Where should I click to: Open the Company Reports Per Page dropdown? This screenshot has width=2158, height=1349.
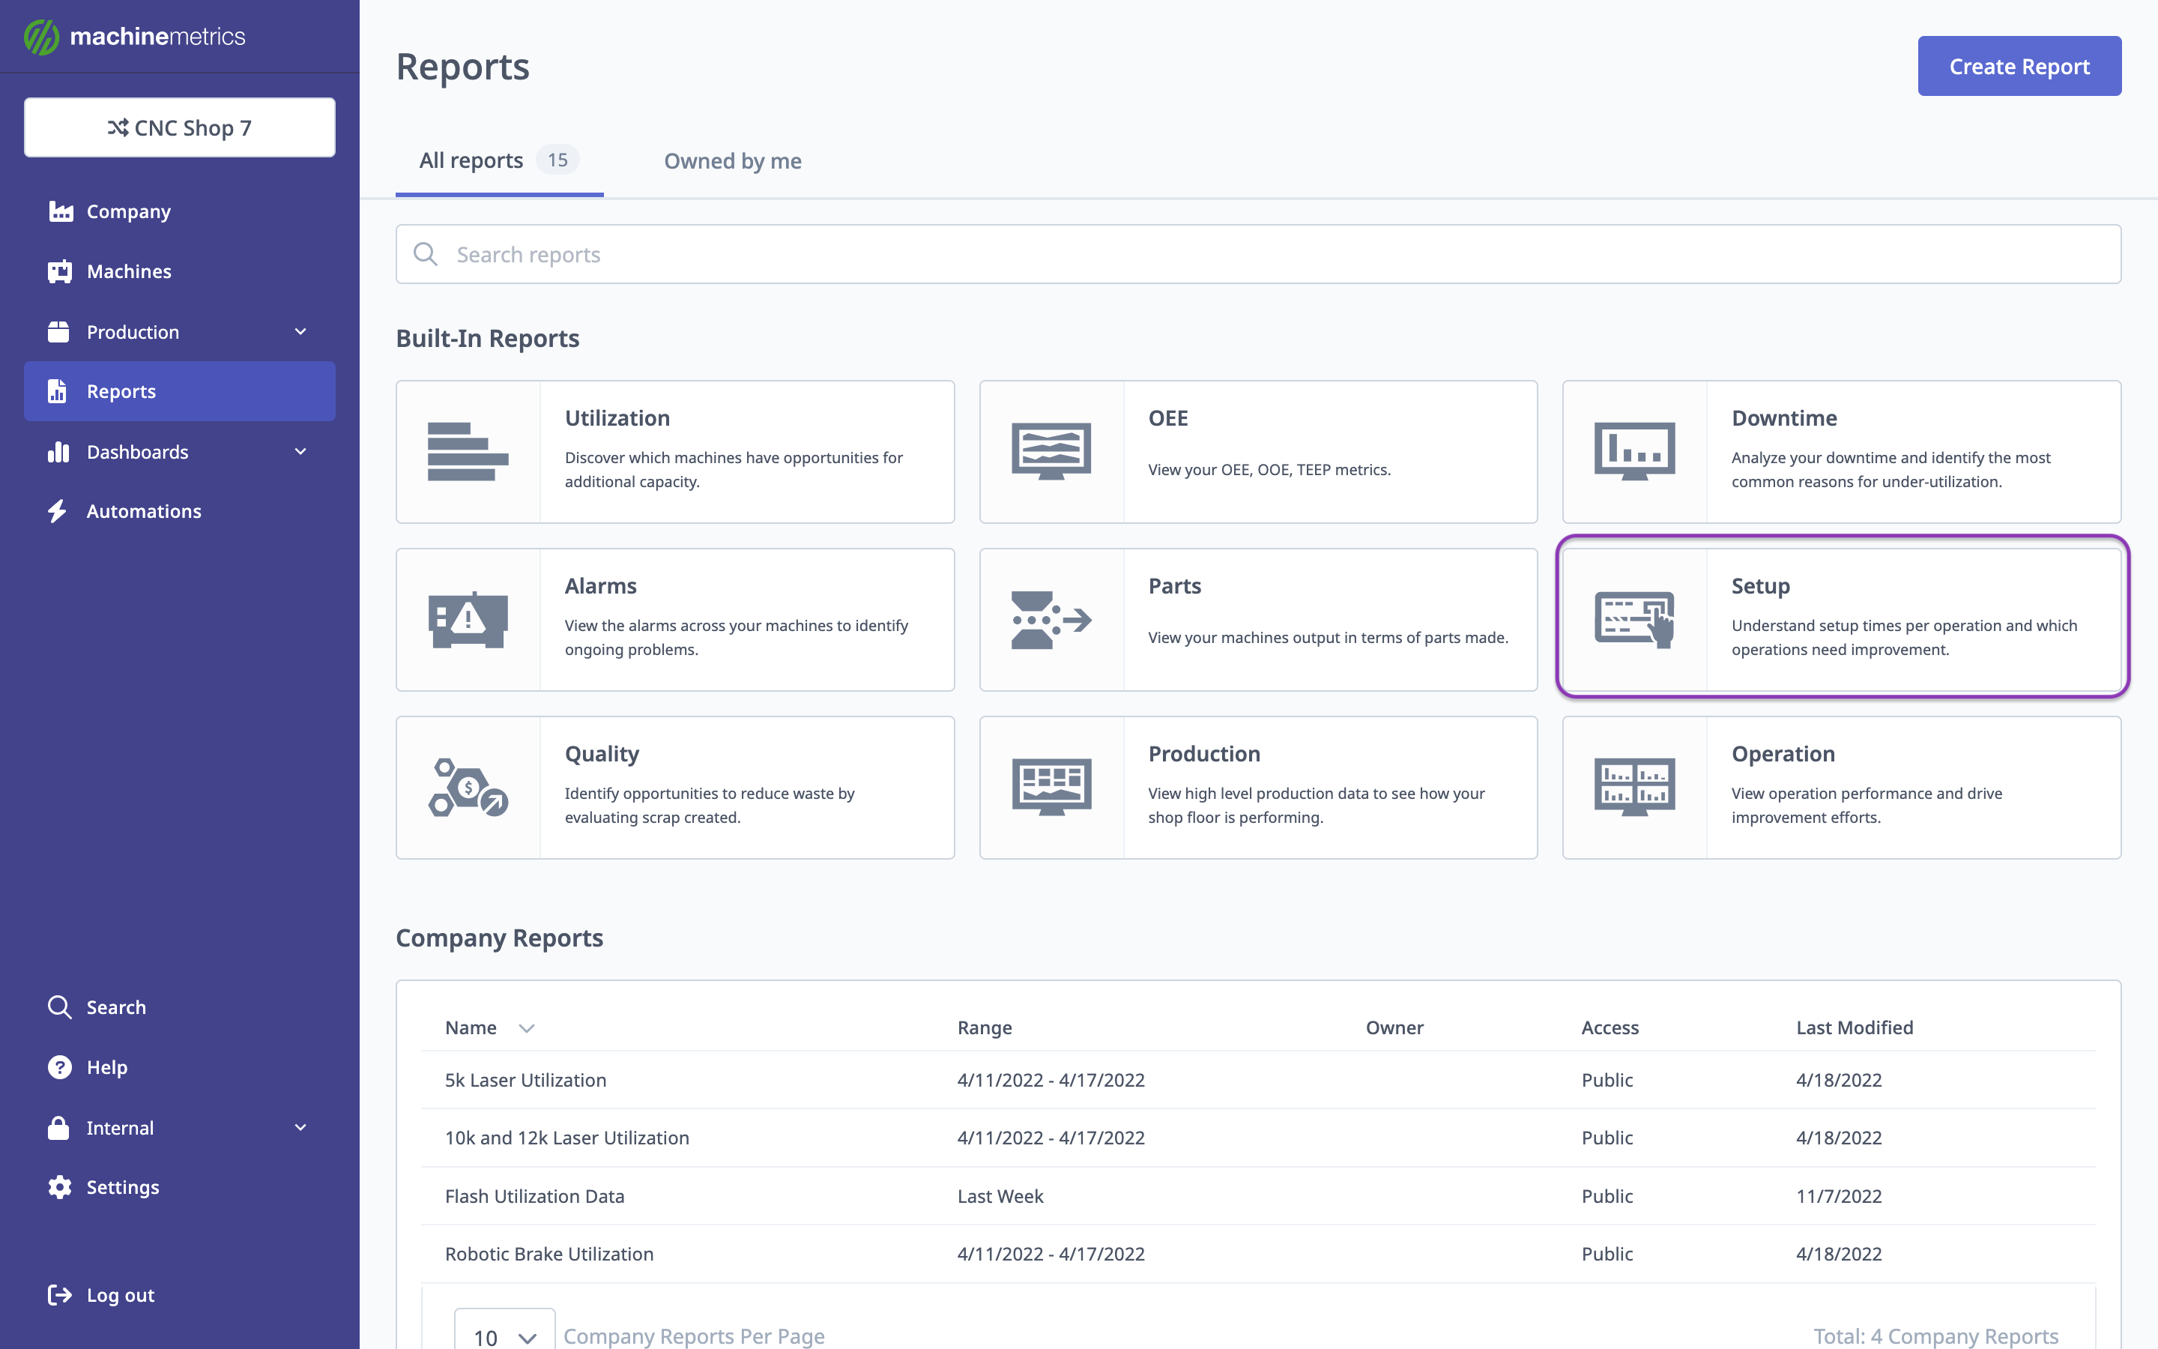click(x=503, y=1336)
